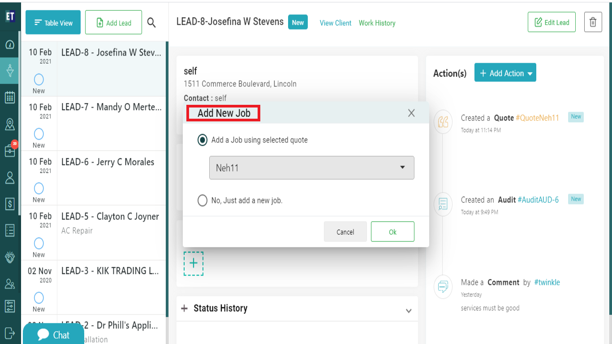
Task: Open the #AuditAUD-6 link
Action: click(x=538, y=200)
